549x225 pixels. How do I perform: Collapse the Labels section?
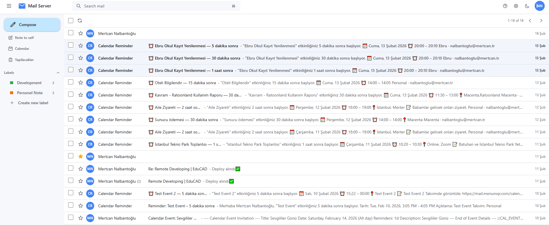click(58, 73)
